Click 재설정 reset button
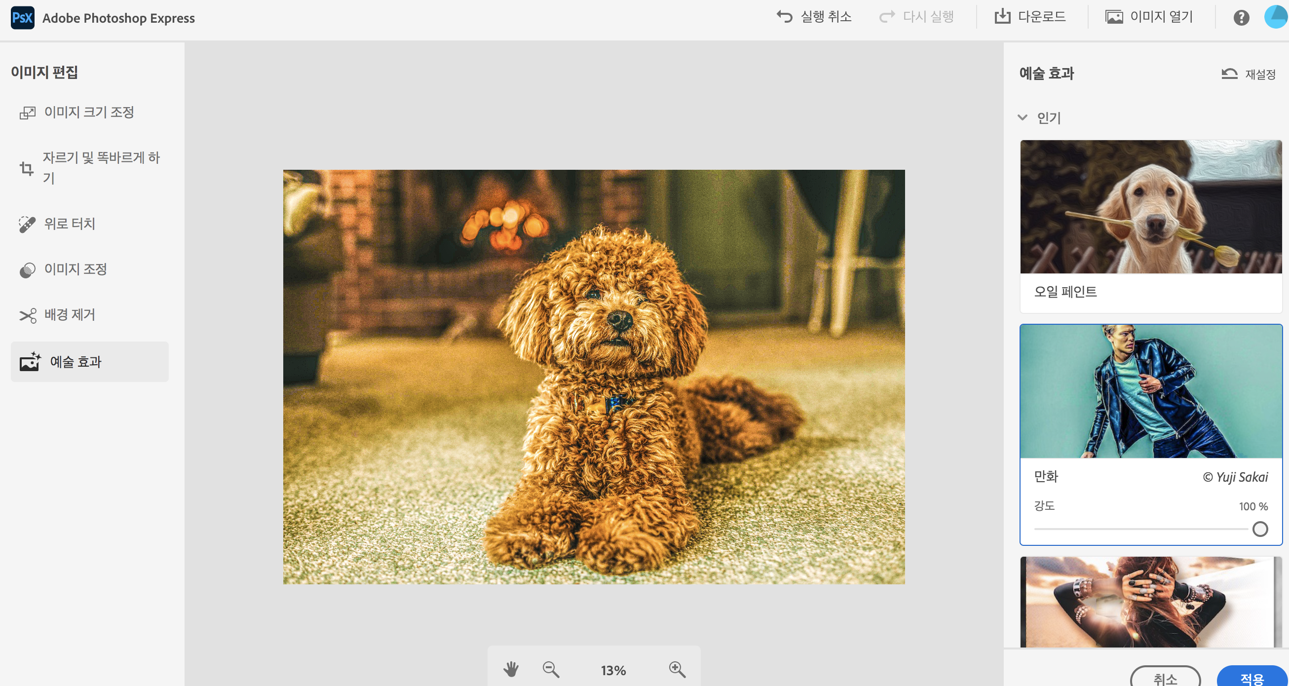The width and height of the screenshot is (1289, 686). click(x=1249, y=74)
